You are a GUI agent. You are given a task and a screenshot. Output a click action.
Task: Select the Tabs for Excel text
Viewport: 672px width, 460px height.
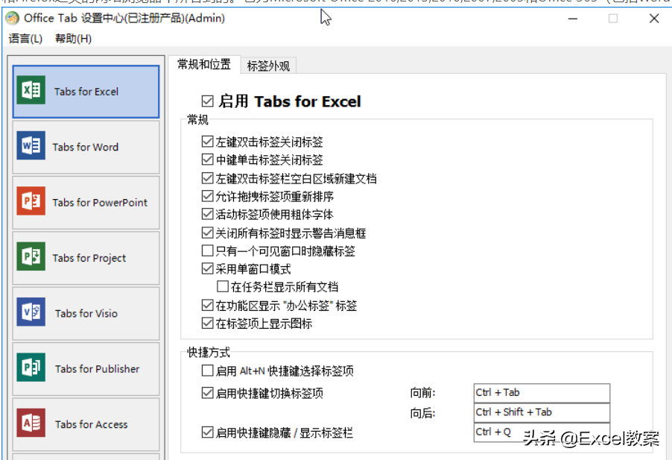(86, 91)
